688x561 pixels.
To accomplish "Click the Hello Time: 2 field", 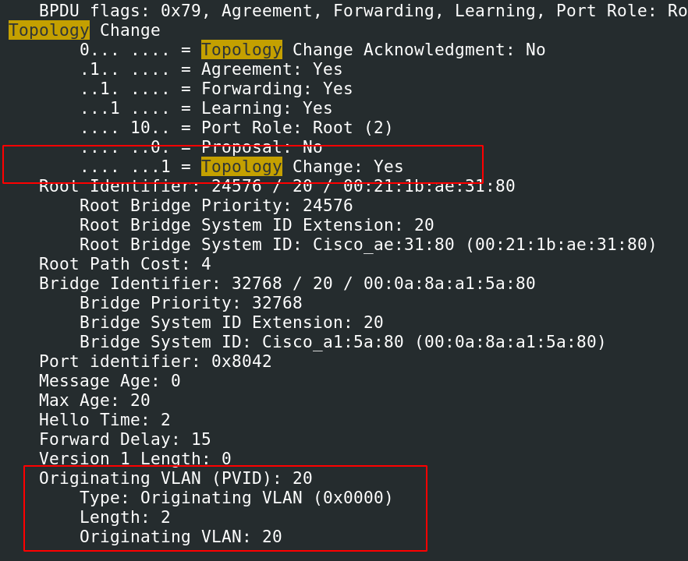I will 105,420.
